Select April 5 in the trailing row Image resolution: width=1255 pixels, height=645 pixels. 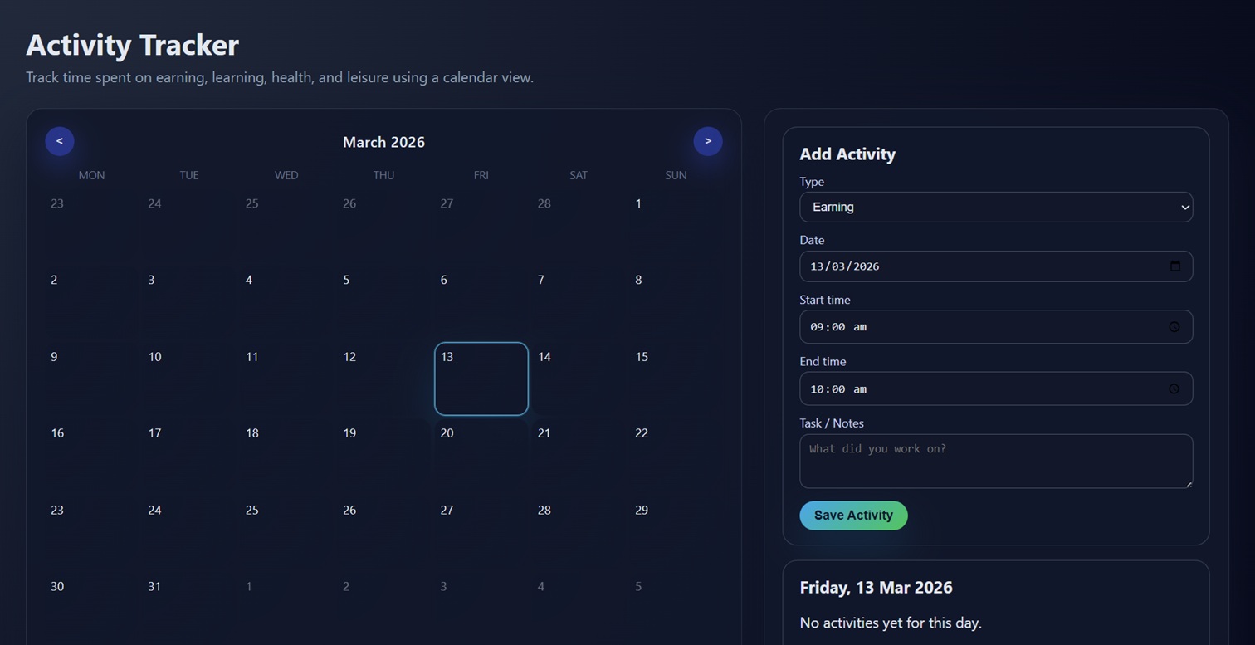click(x=676, y=608)
